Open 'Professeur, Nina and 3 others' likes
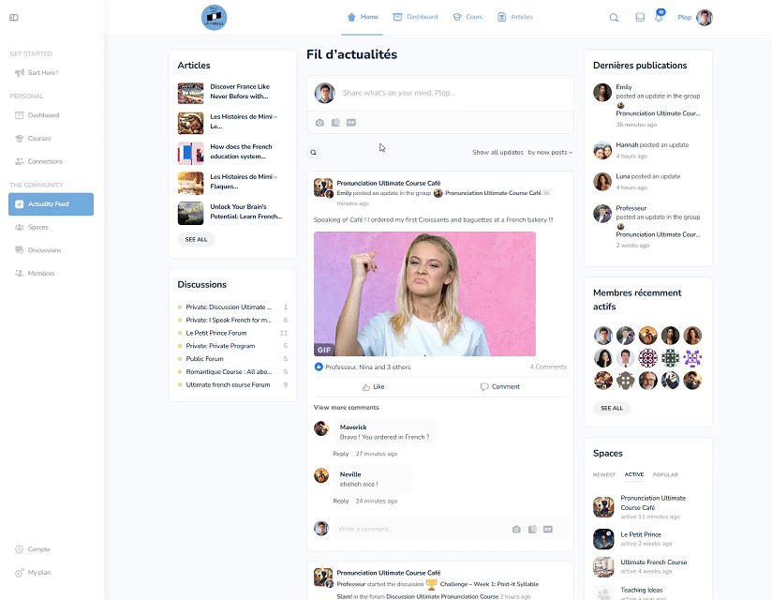The image size is (772, 600). click(367, 367)
